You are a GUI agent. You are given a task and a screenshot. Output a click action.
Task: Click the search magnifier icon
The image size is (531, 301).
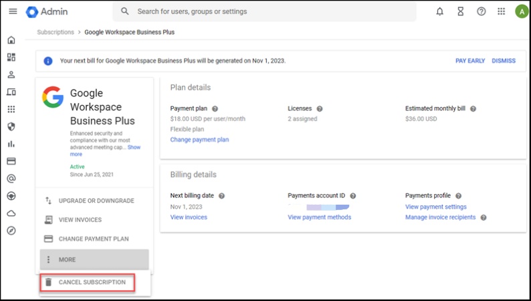[x=124, y=11]
